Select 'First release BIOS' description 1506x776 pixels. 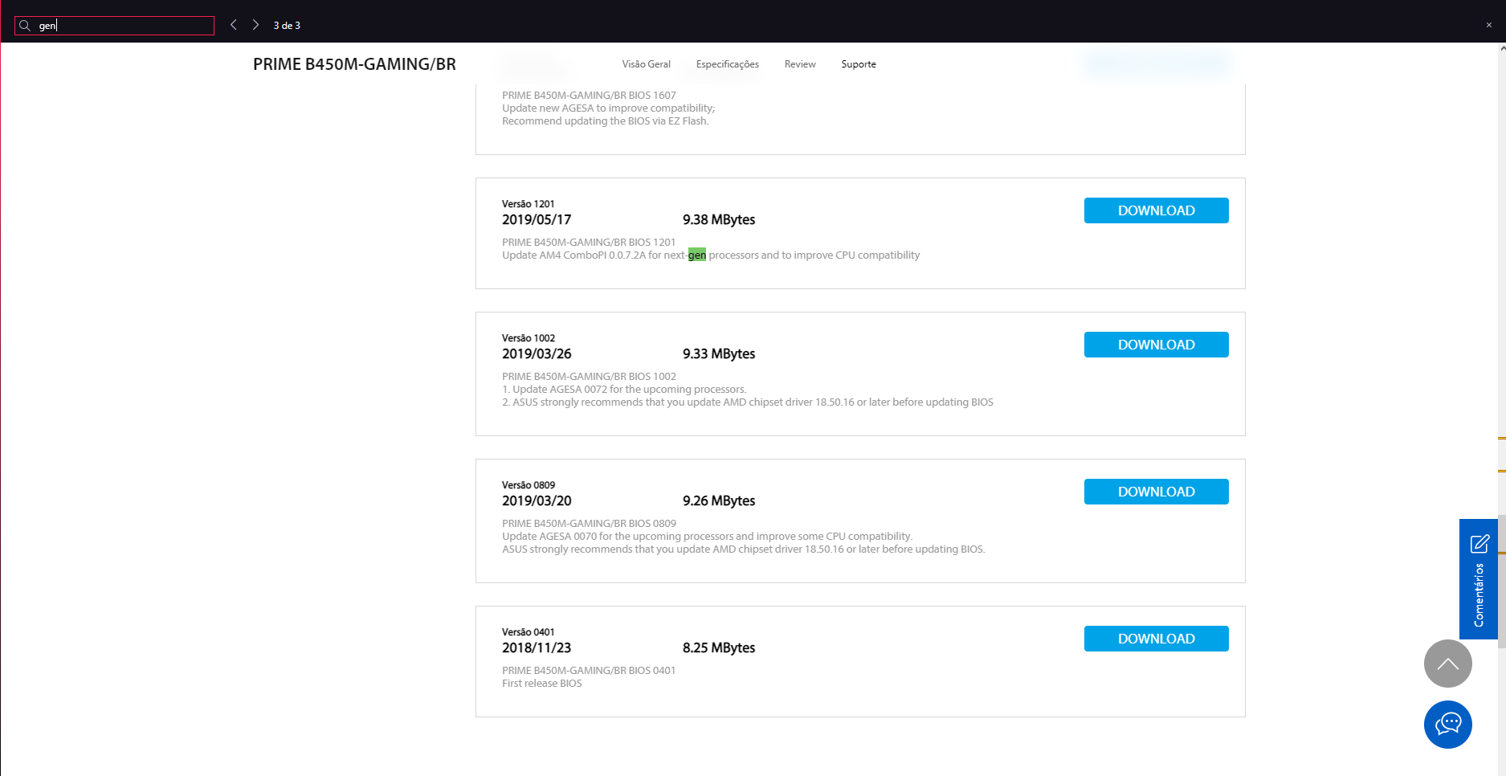[542, 684]
